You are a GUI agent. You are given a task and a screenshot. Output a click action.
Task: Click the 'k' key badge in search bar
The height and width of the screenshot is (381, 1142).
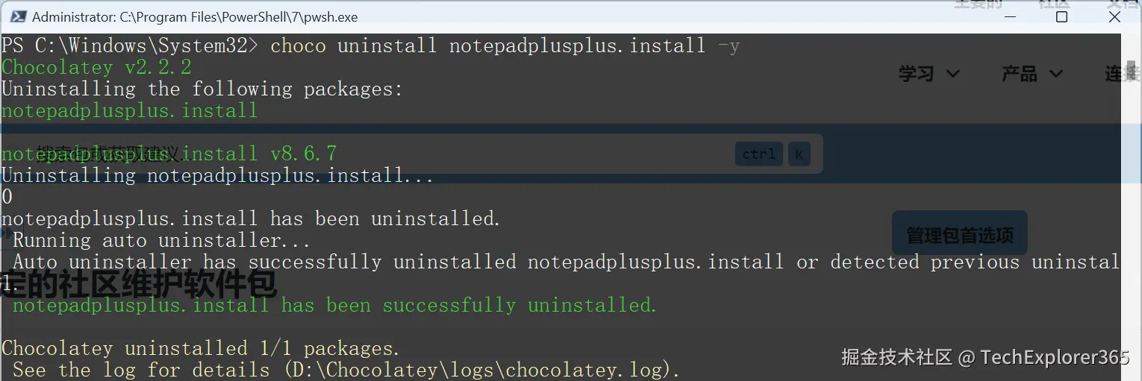coord(799,154)
